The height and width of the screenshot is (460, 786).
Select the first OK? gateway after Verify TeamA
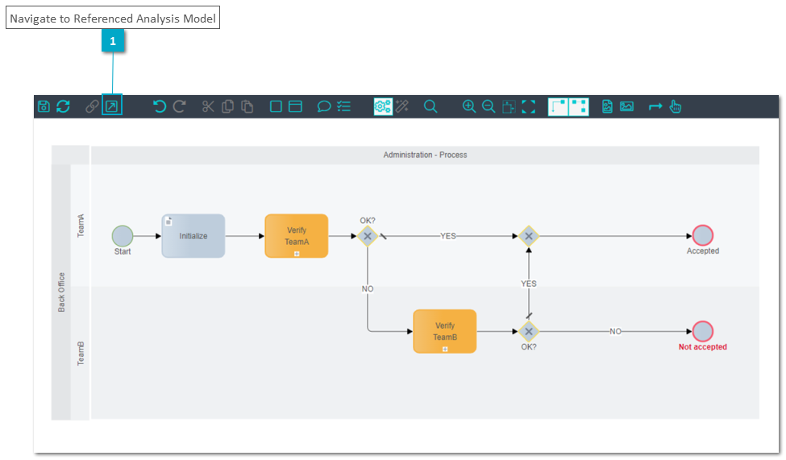click(x=368, y=236)
